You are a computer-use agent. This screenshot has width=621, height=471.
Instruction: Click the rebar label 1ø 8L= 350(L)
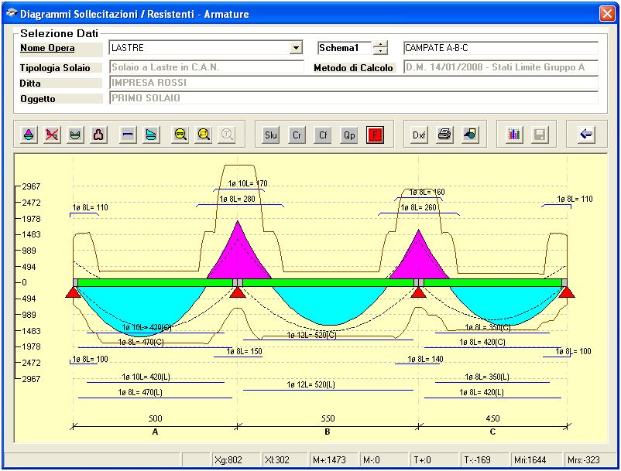point(487,377)
